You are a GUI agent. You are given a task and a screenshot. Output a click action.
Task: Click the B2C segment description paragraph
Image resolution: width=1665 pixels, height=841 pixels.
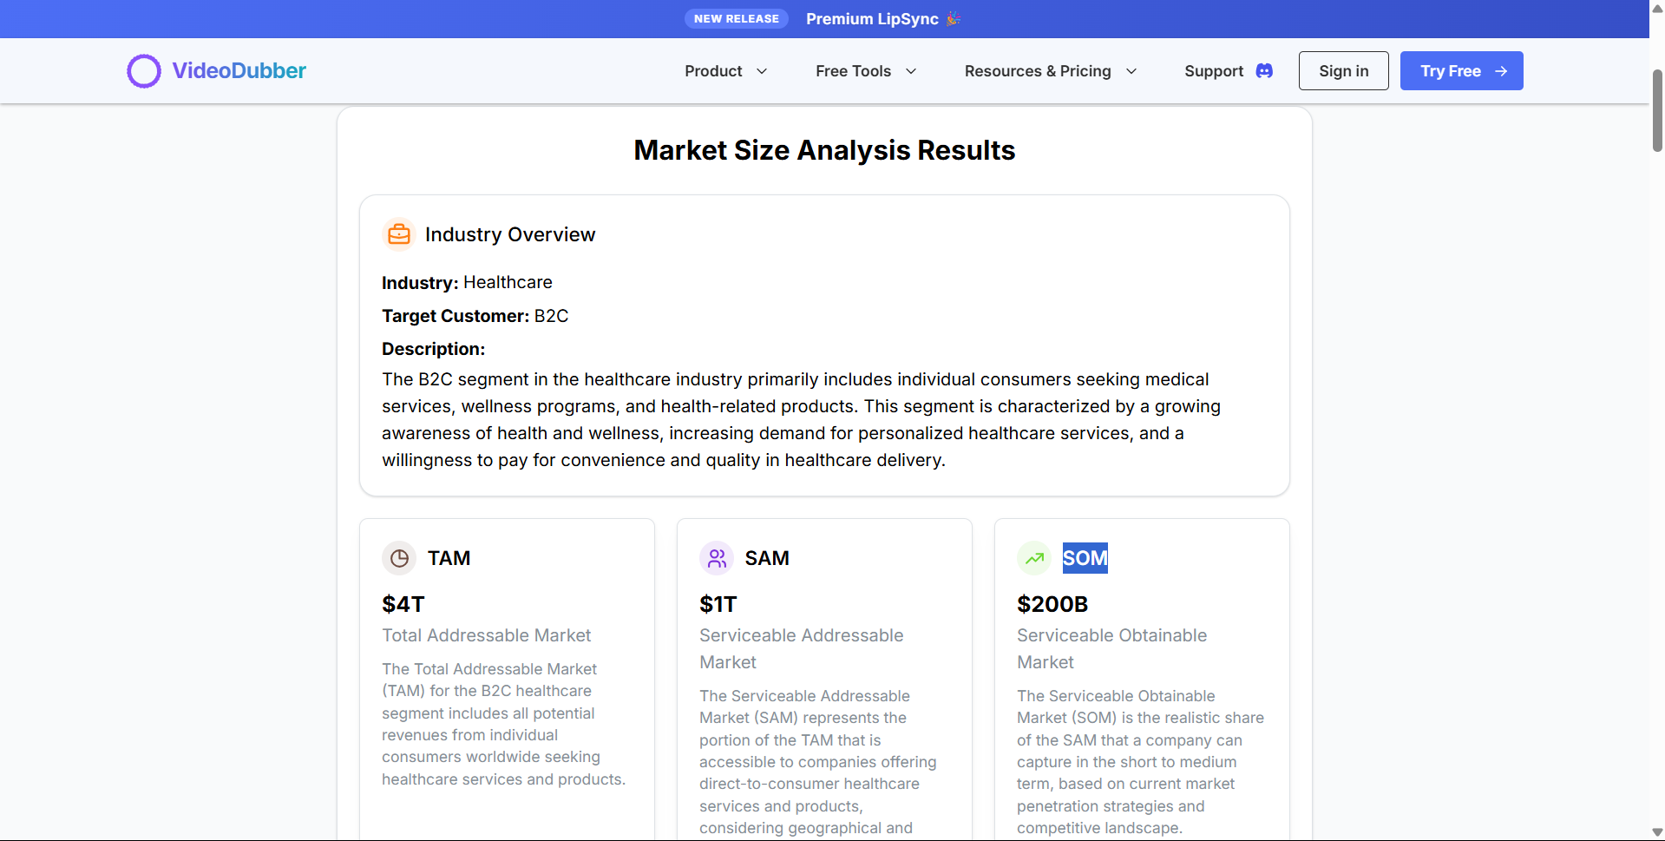[x=802, y=420]
